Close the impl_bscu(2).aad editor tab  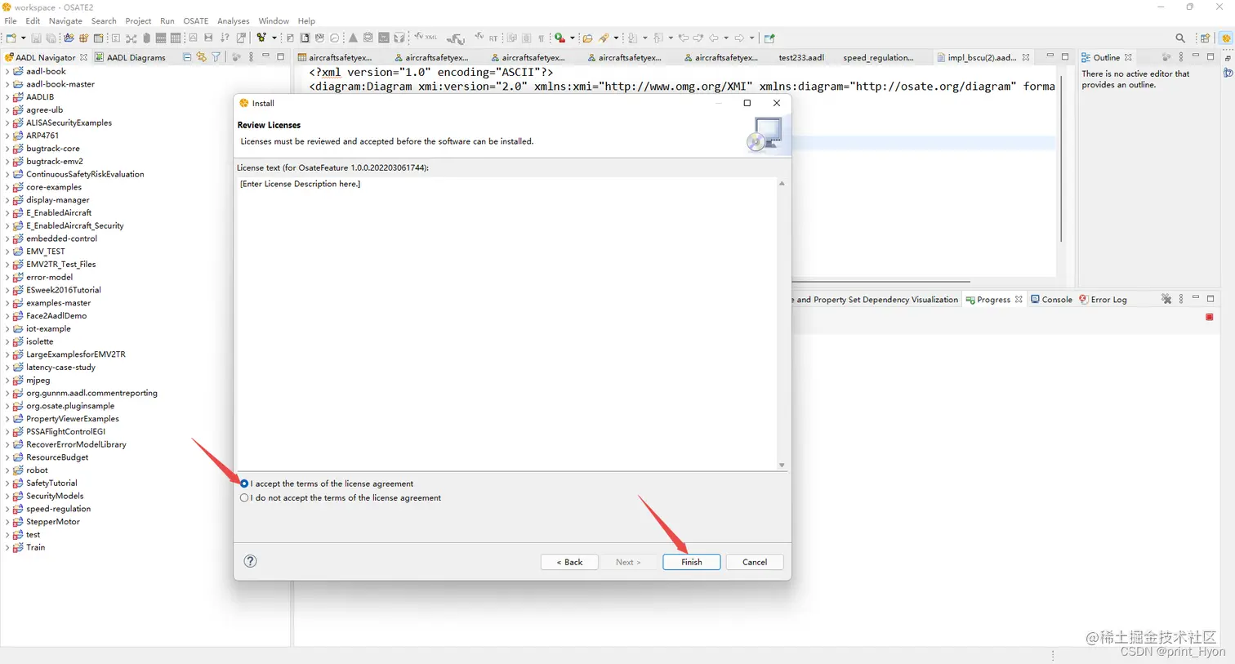pos(1026,57)
